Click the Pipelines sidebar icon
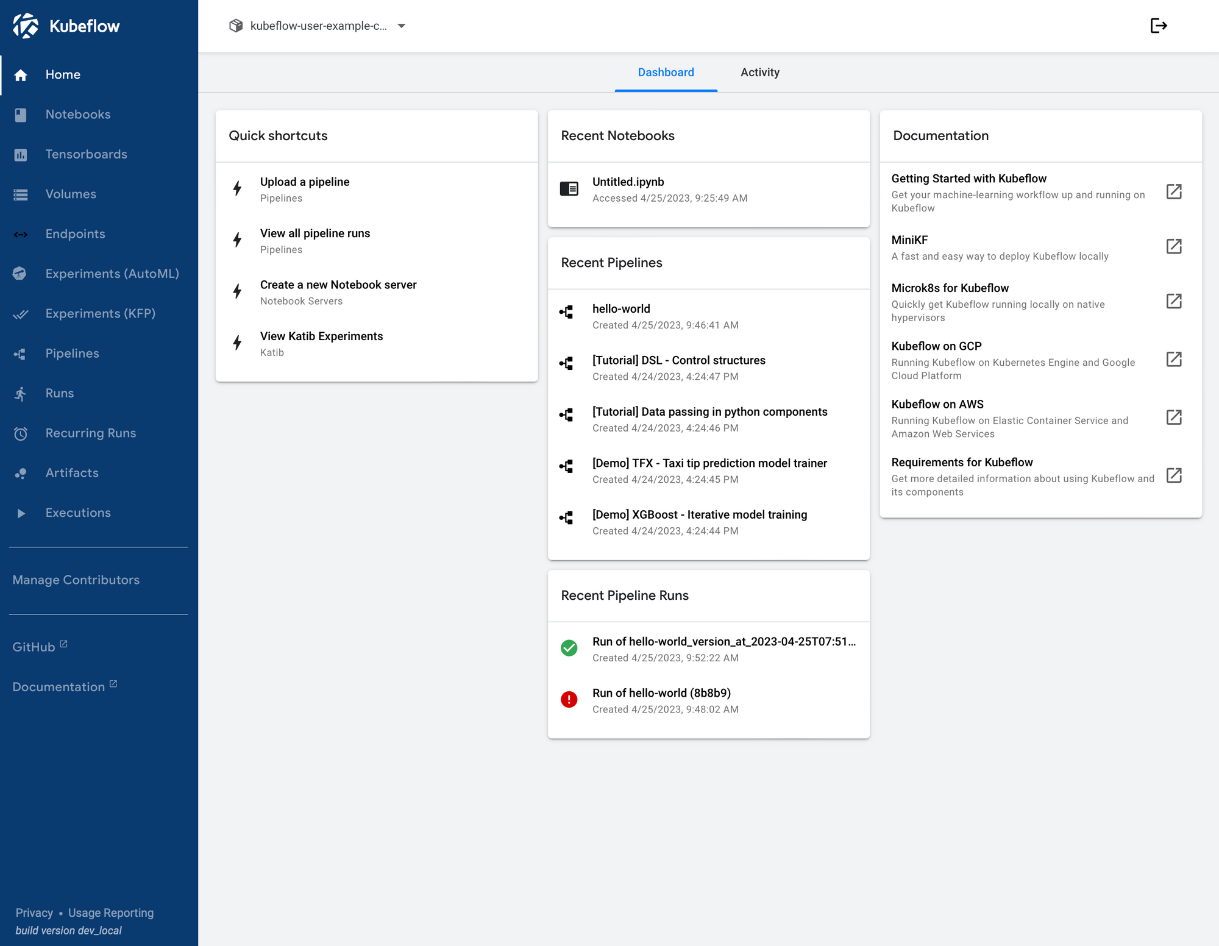This screenshot has height=946, width=1219. pyautogui.click(x=20, y=354)
